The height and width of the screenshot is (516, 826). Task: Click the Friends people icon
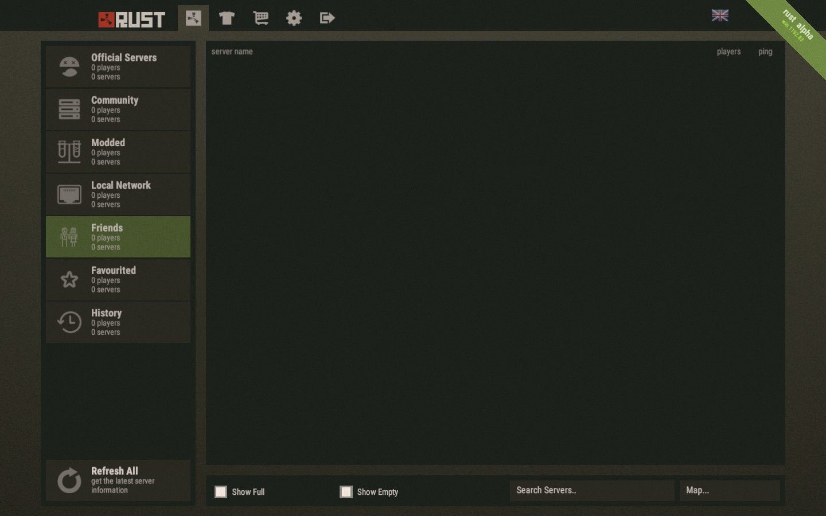pos(69,237)
